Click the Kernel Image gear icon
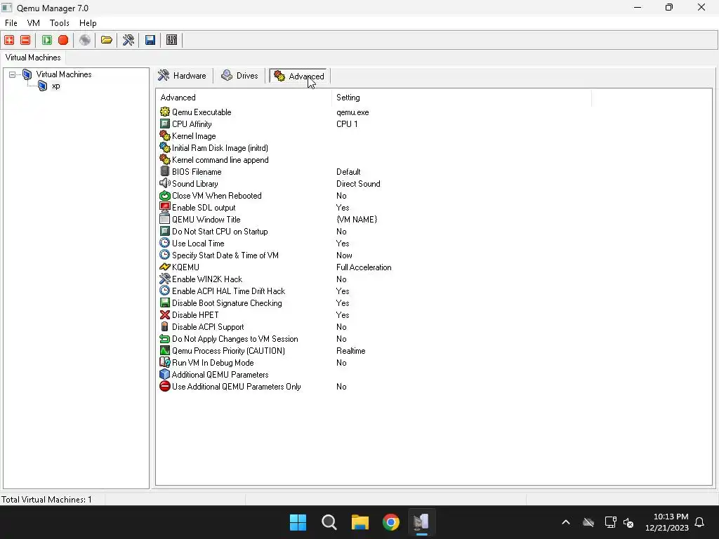Screen dimensions: 719x539 [x=164, y=135]
